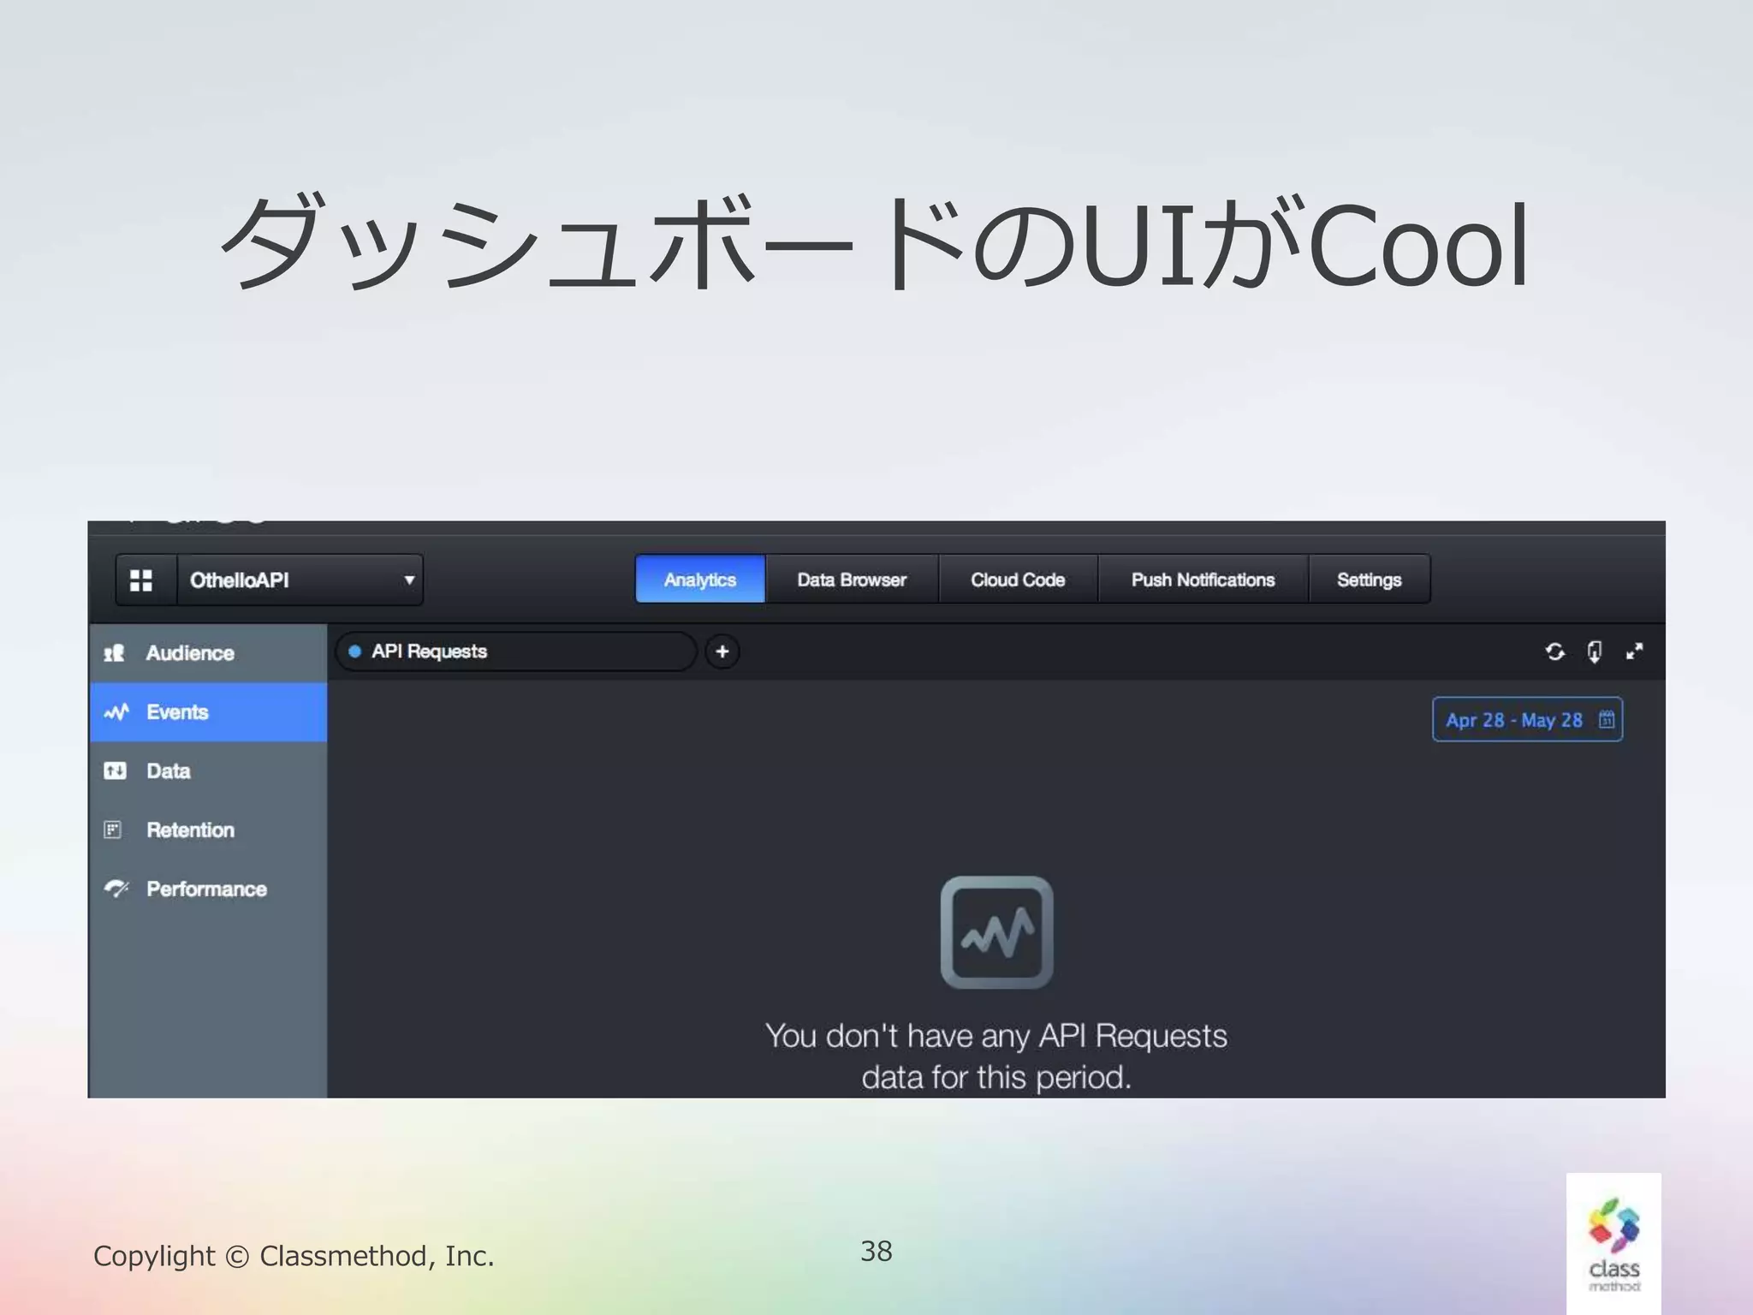The height and width of the screenshot is (1315, 1753).
Task: Open the Data sidebar section
Action: [x=208, y=771]
